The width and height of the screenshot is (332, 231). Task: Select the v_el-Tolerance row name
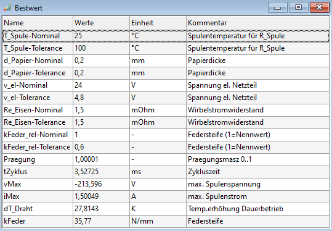[27, 98]
